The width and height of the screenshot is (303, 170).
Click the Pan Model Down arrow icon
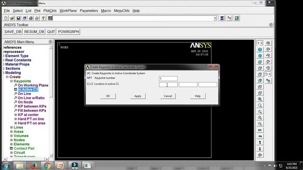tap(260, 149)
